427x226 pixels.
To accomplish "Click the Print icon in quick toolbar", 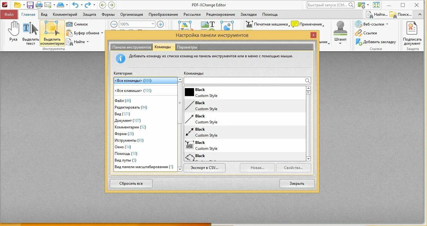I will tap(39, 5).
